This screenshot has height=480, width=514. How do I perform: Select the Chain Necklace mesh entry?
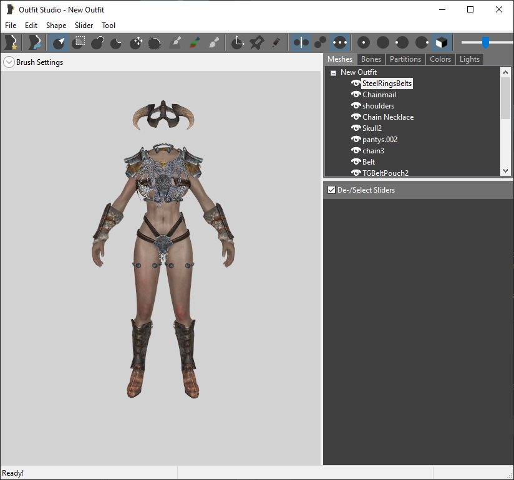[x=388, y=117]
